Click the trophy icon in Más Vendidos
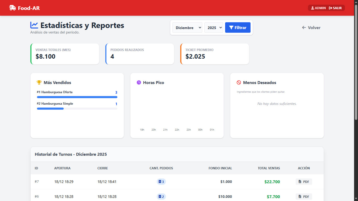Viewport: 358px width, 201px height. coord(39,82)
